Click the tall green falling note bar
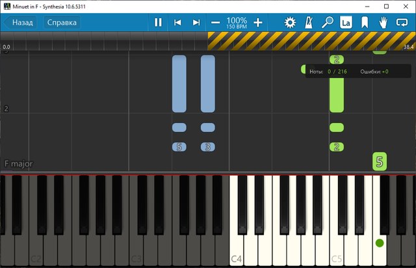Viewport: 416px width, 268px height. click(x=337, y=95)
